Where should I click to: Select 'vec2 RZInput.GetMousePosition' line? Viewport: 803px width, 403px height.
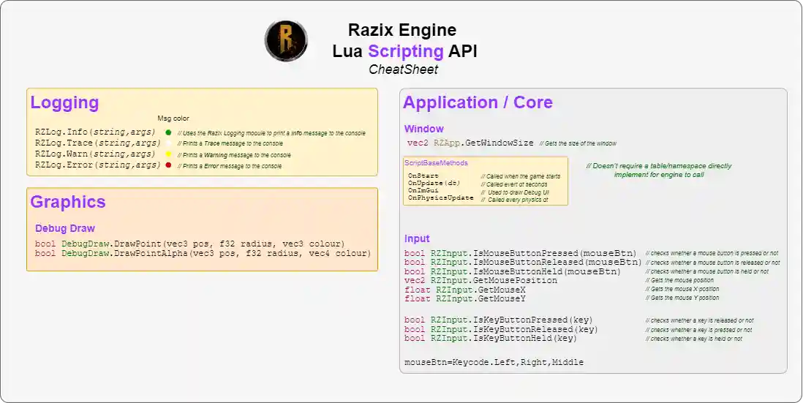point(480,281)
